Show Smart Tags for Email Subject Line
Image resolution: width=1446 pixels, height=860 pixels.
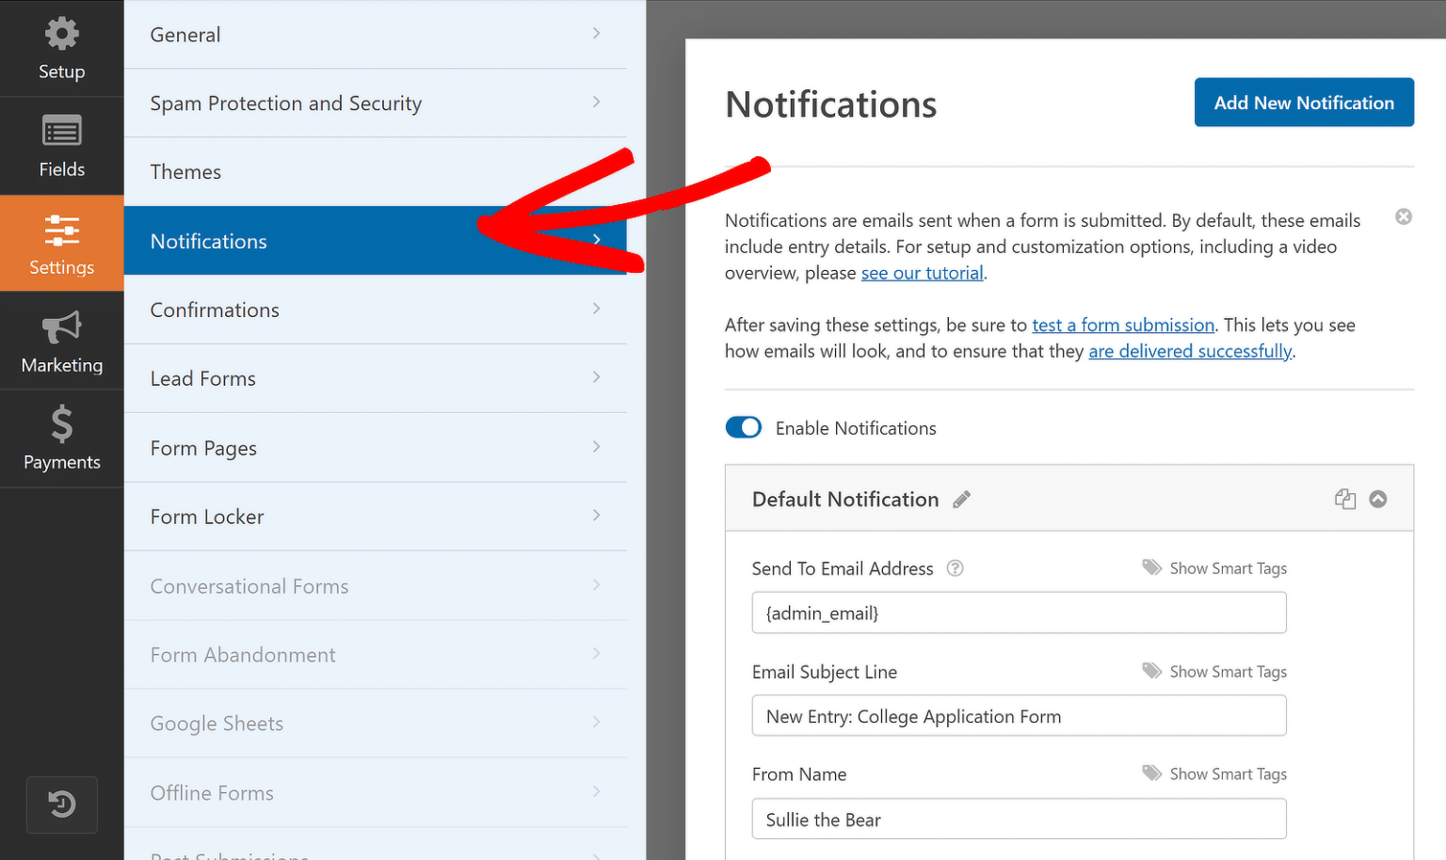pos(1227,671)
